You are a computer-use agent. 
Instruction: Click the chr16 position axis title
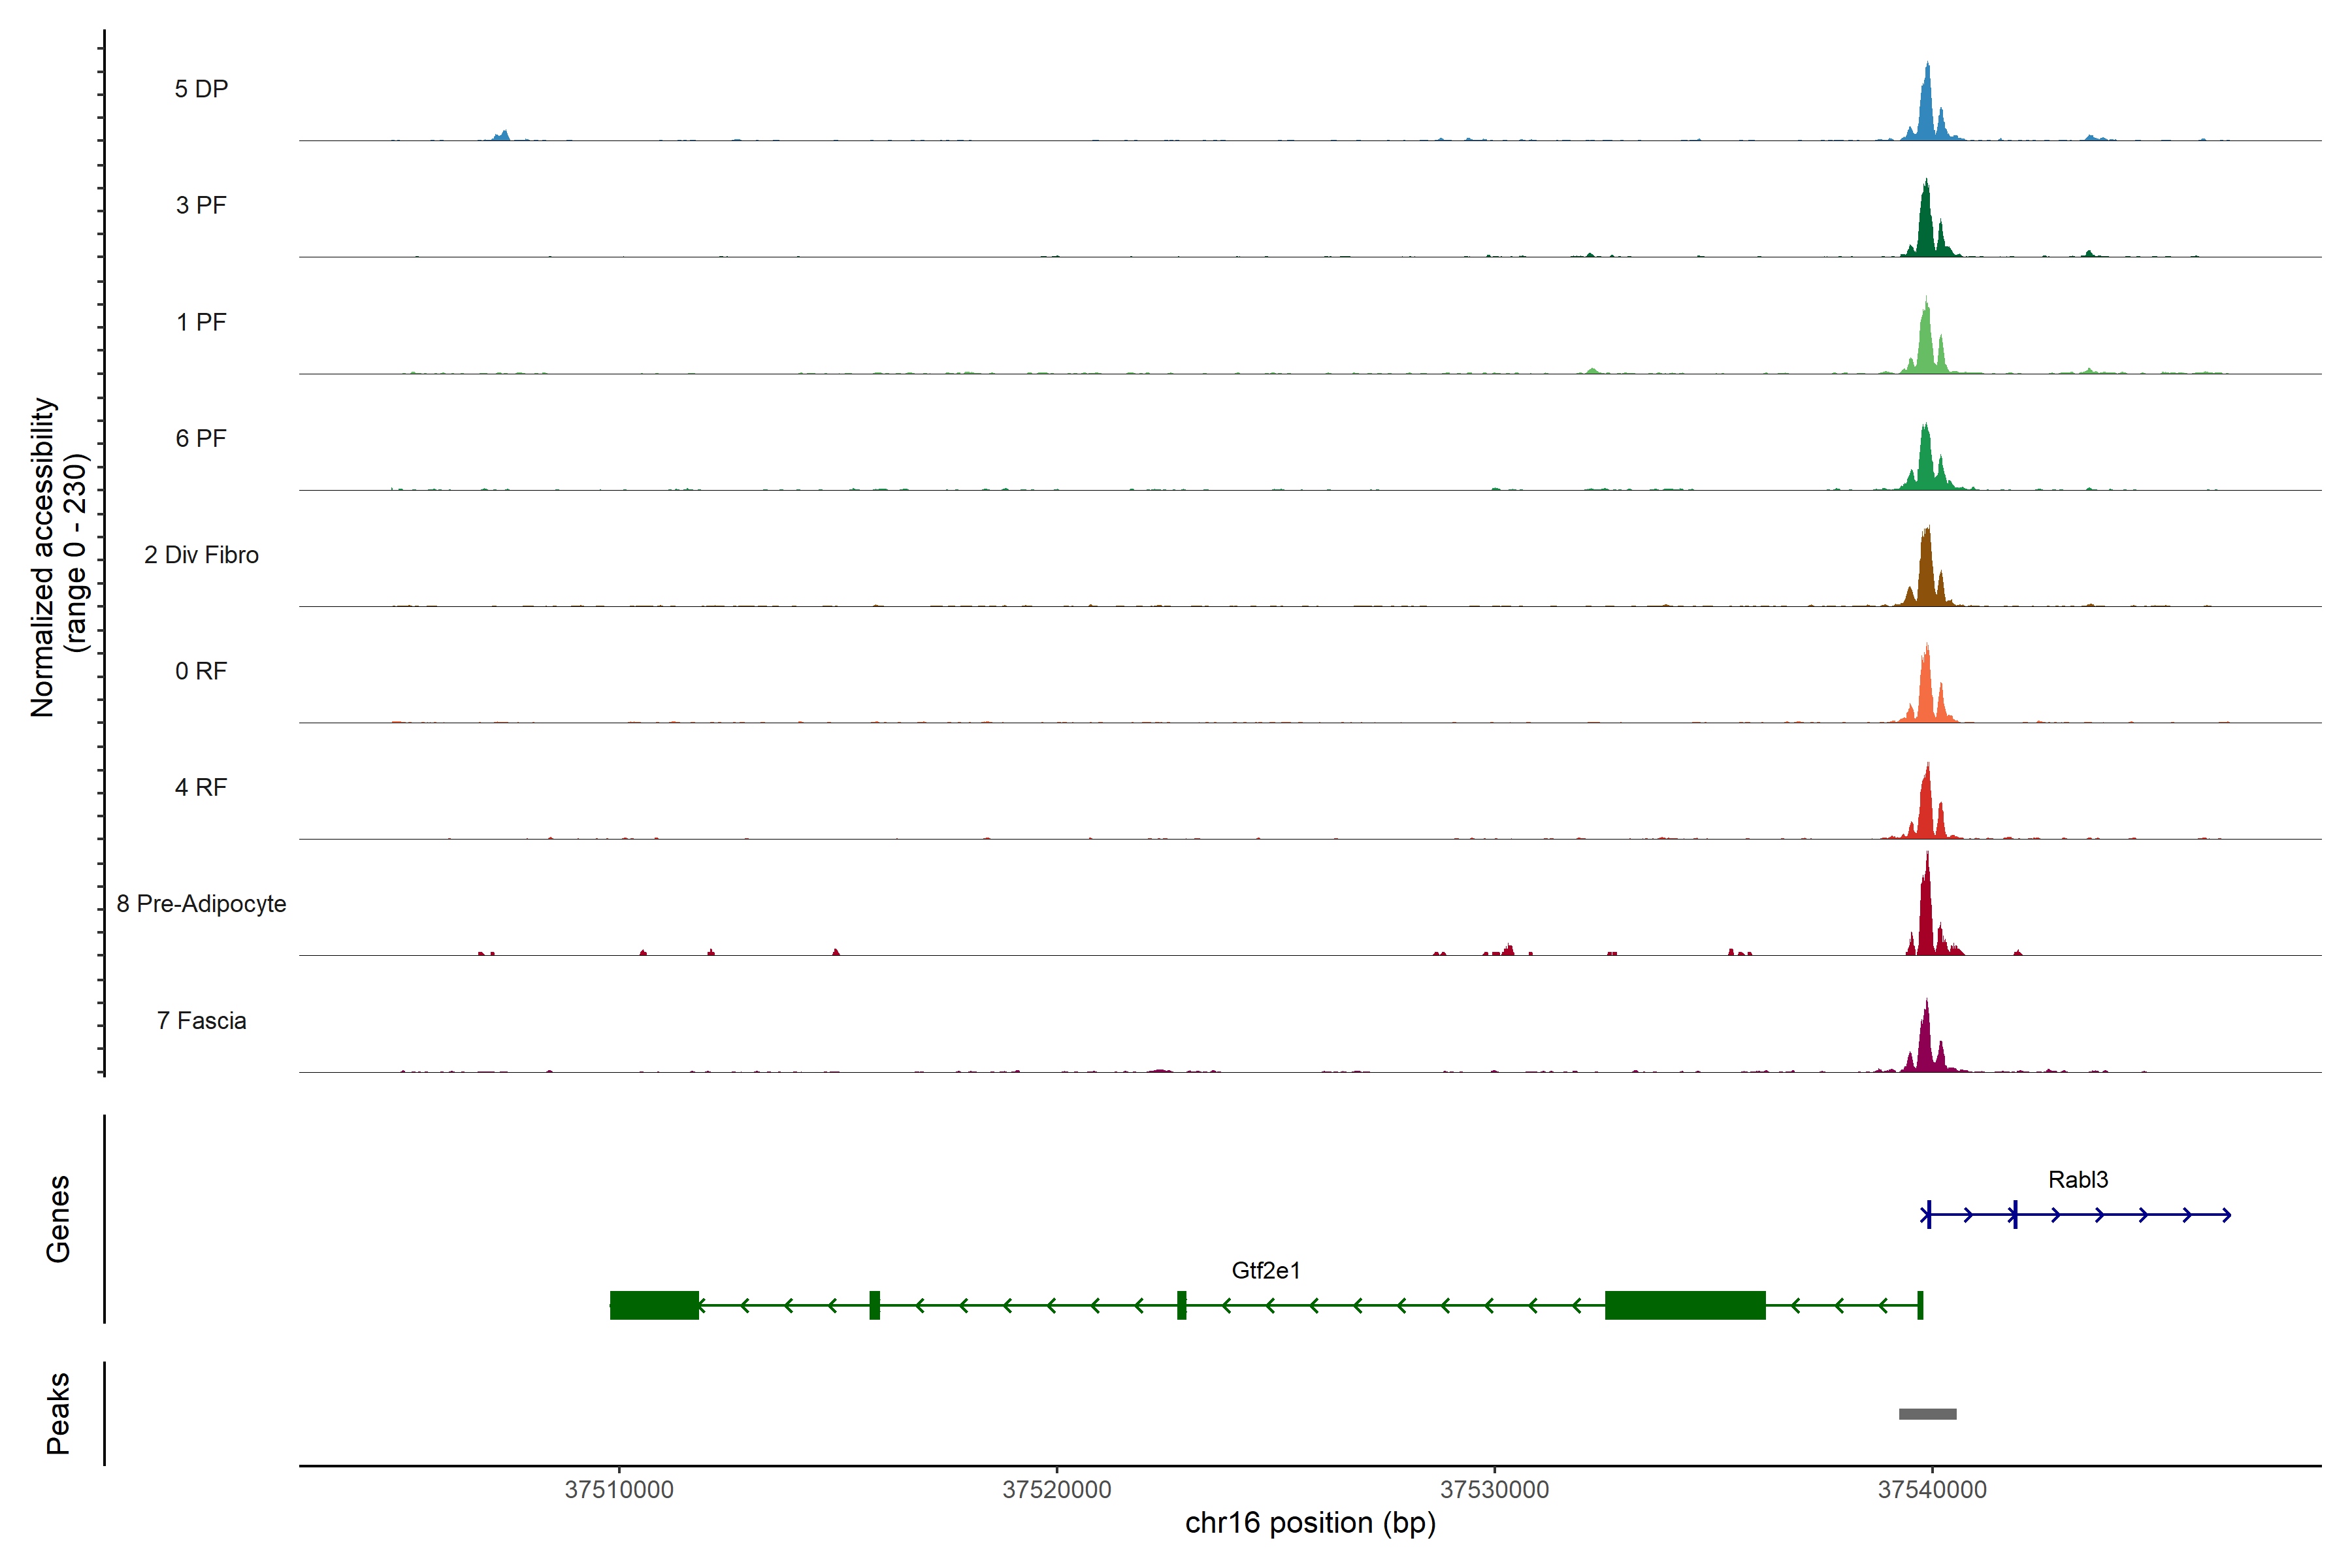[x=1310, y=1523]
